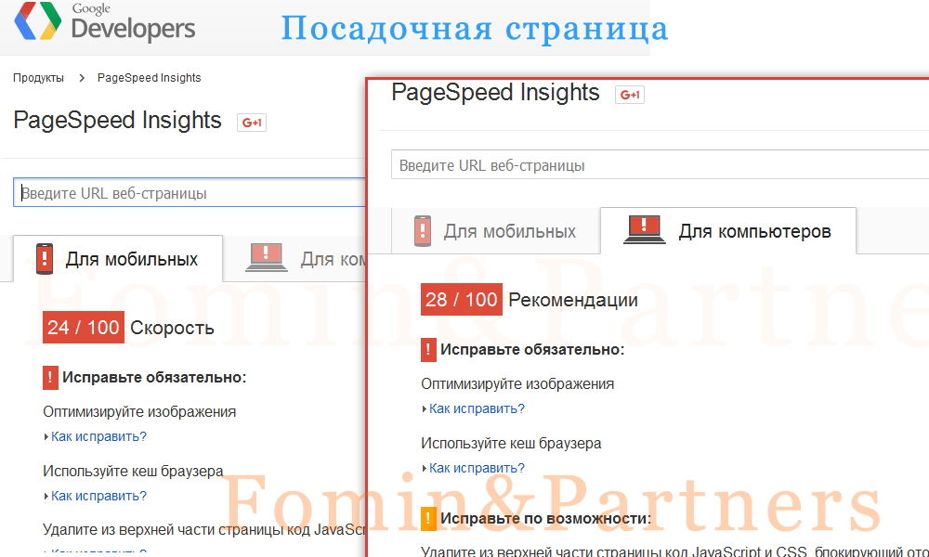Expand Как исправить under right Оптимизируйте изображения
Image resolution: width=929 pixels, height=557 pixels.
click(477, 409)
